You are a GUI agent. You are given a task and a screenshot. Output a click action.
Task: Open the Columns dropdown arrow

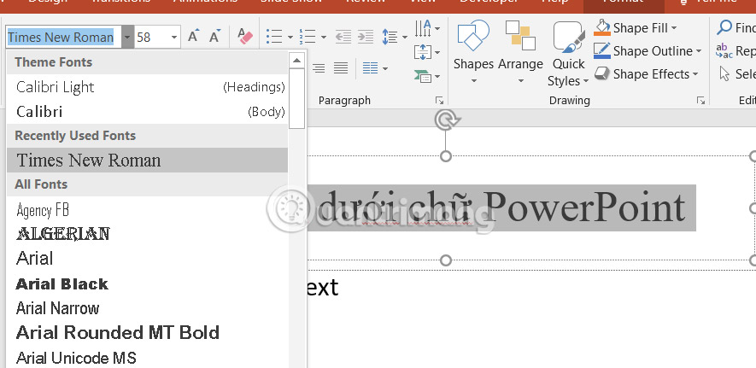pos(385,69)
